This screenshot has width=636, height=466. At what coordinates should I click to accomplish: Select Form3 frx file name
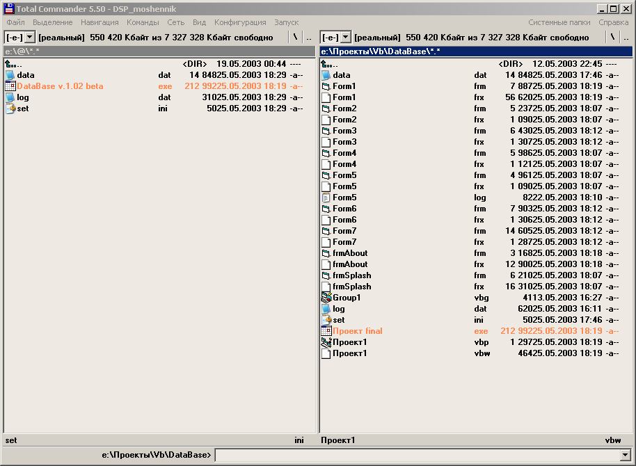[x=344, y=142]
